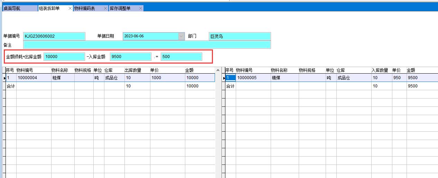The height and width of the screenshot is (178, 438).
Task: Select the 粗煤 material name cell
Action: coord(63,78)
